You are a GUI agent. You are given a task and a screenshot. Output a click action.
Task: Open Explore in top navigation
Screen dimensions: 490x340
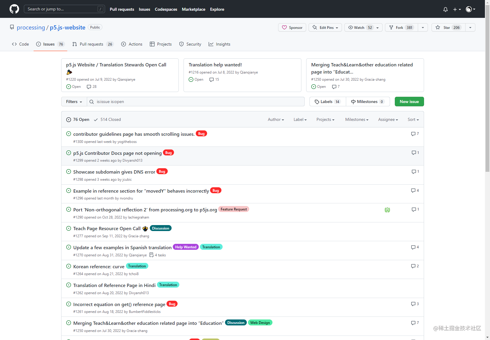point(217,9)
